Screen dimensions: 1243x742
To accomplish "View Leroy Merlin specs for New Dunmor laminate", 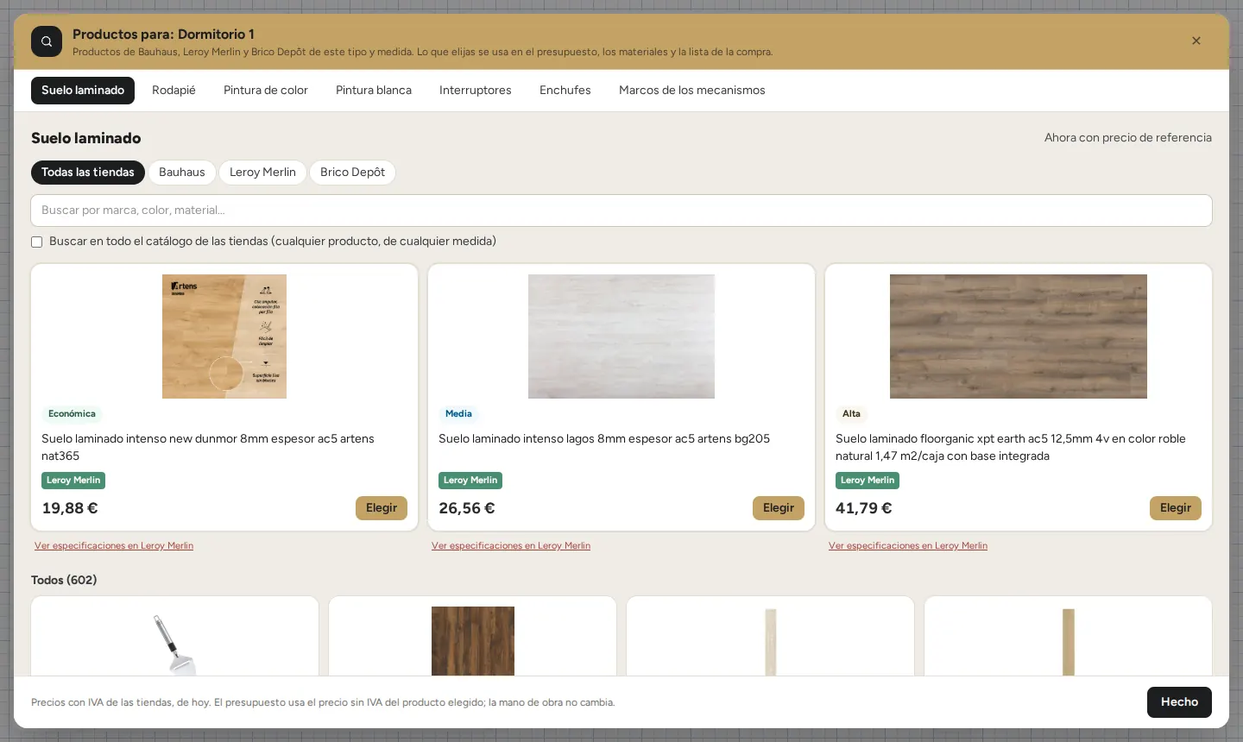I will click(114, 546).
